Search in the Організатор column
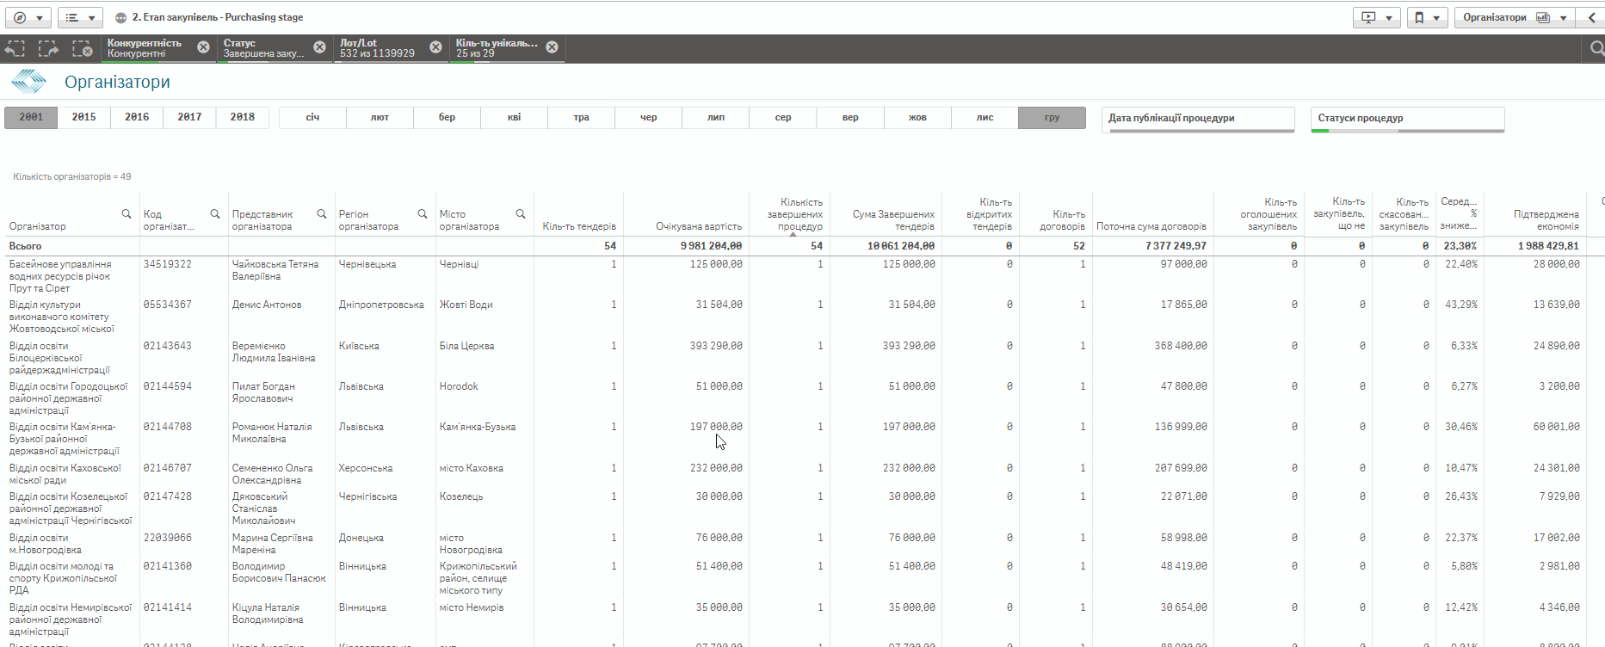 [127, 214]
